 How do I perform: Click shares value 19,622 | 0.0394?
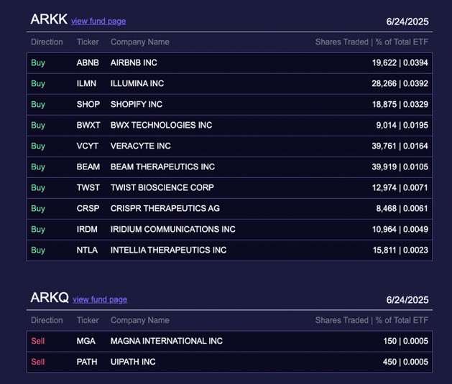tap(400, 62)
